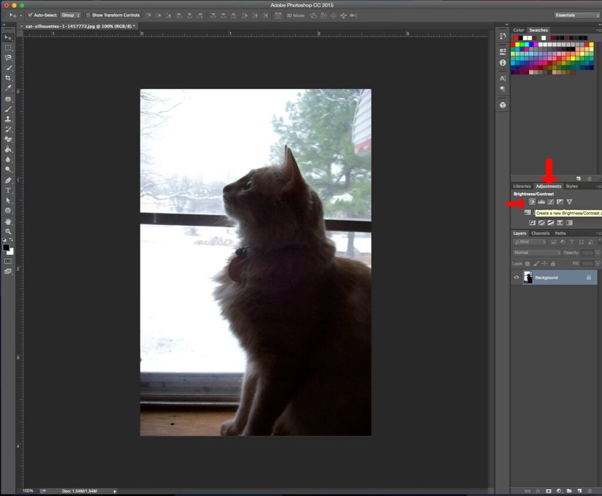Uncheck the Auto-Select checkbox
Screen dimensions: 602x496
tap(31, 15)
